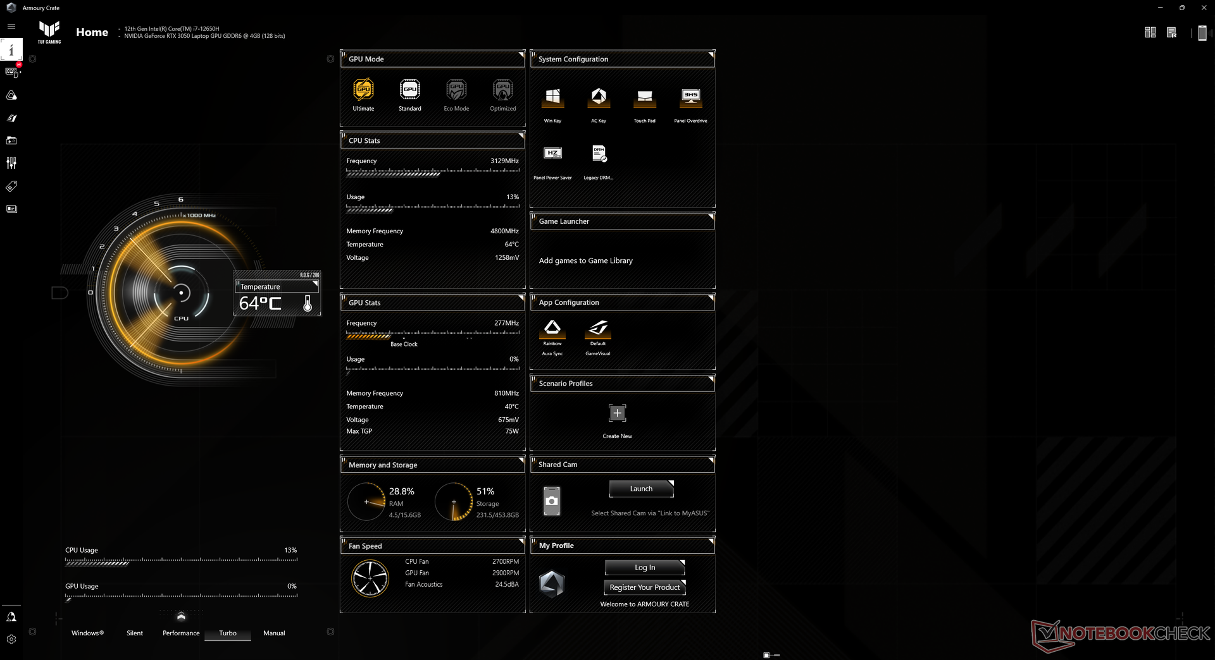The image size is (1215, 660).
Task: Click the TUF Gaming logo
Action: pyautogui.click(x=49, y=32)
